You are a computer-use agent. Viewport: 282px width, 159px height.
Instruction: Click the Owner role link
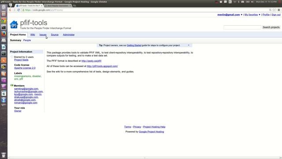(18, 111)
